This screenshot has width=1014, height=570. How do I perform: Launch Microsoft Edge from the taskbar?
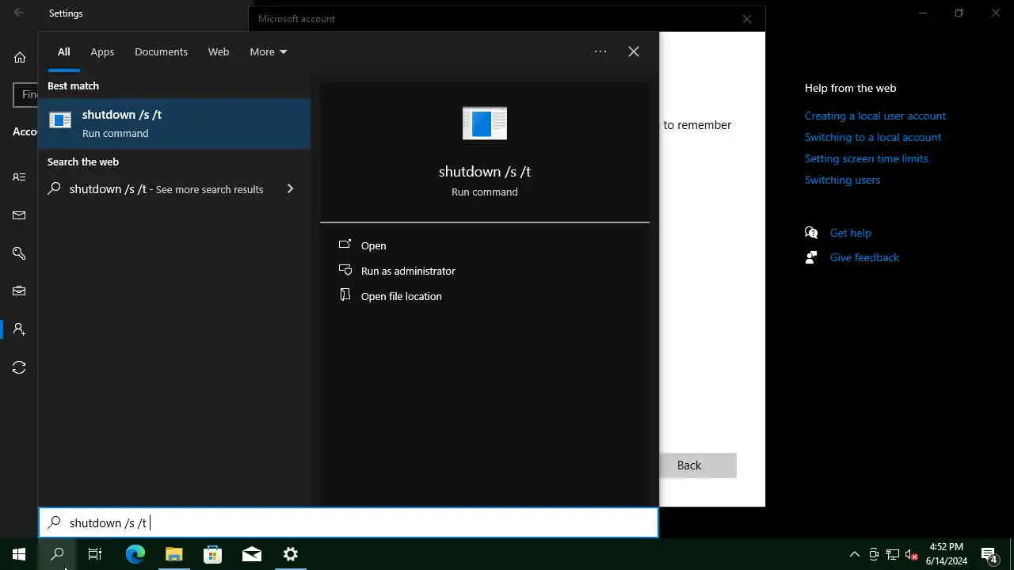135,554
